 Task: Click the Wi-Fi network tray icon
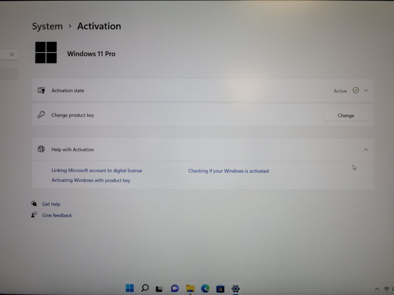click(x=387, y=289)
